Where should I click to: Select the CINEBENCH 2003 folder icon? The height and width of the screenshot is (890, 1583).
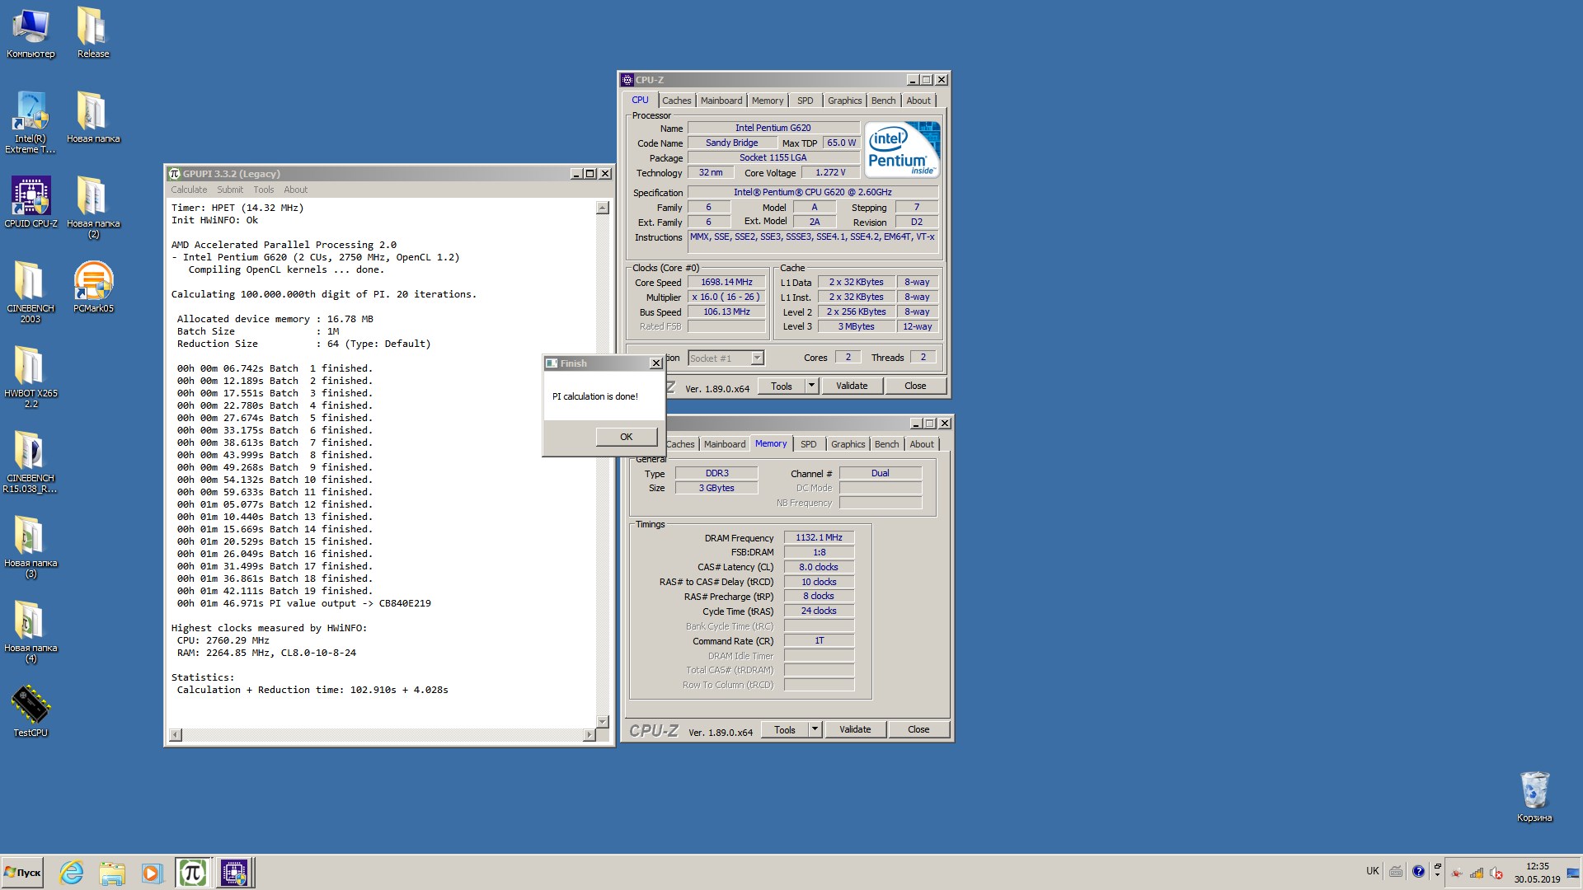click(31, 292)
